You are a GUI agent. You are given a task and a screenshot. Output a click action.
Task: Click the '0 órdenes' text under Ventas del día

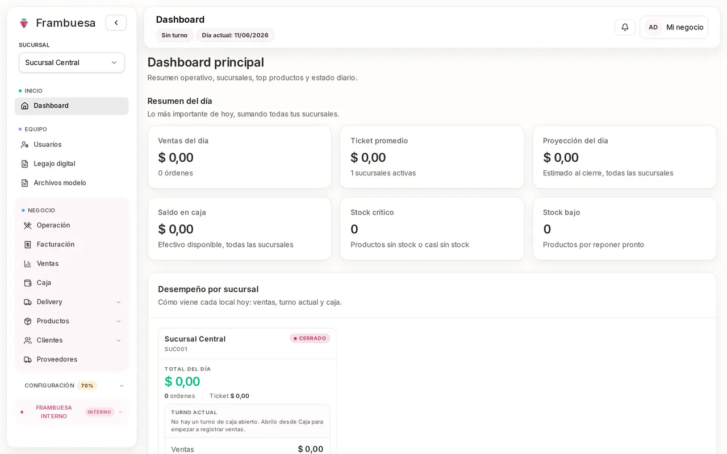coord(176,173)
